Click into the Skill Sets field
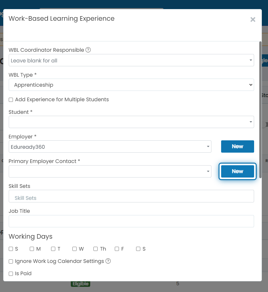The width and height of the screenshot is (268, 292). click(x=131, y=196)
